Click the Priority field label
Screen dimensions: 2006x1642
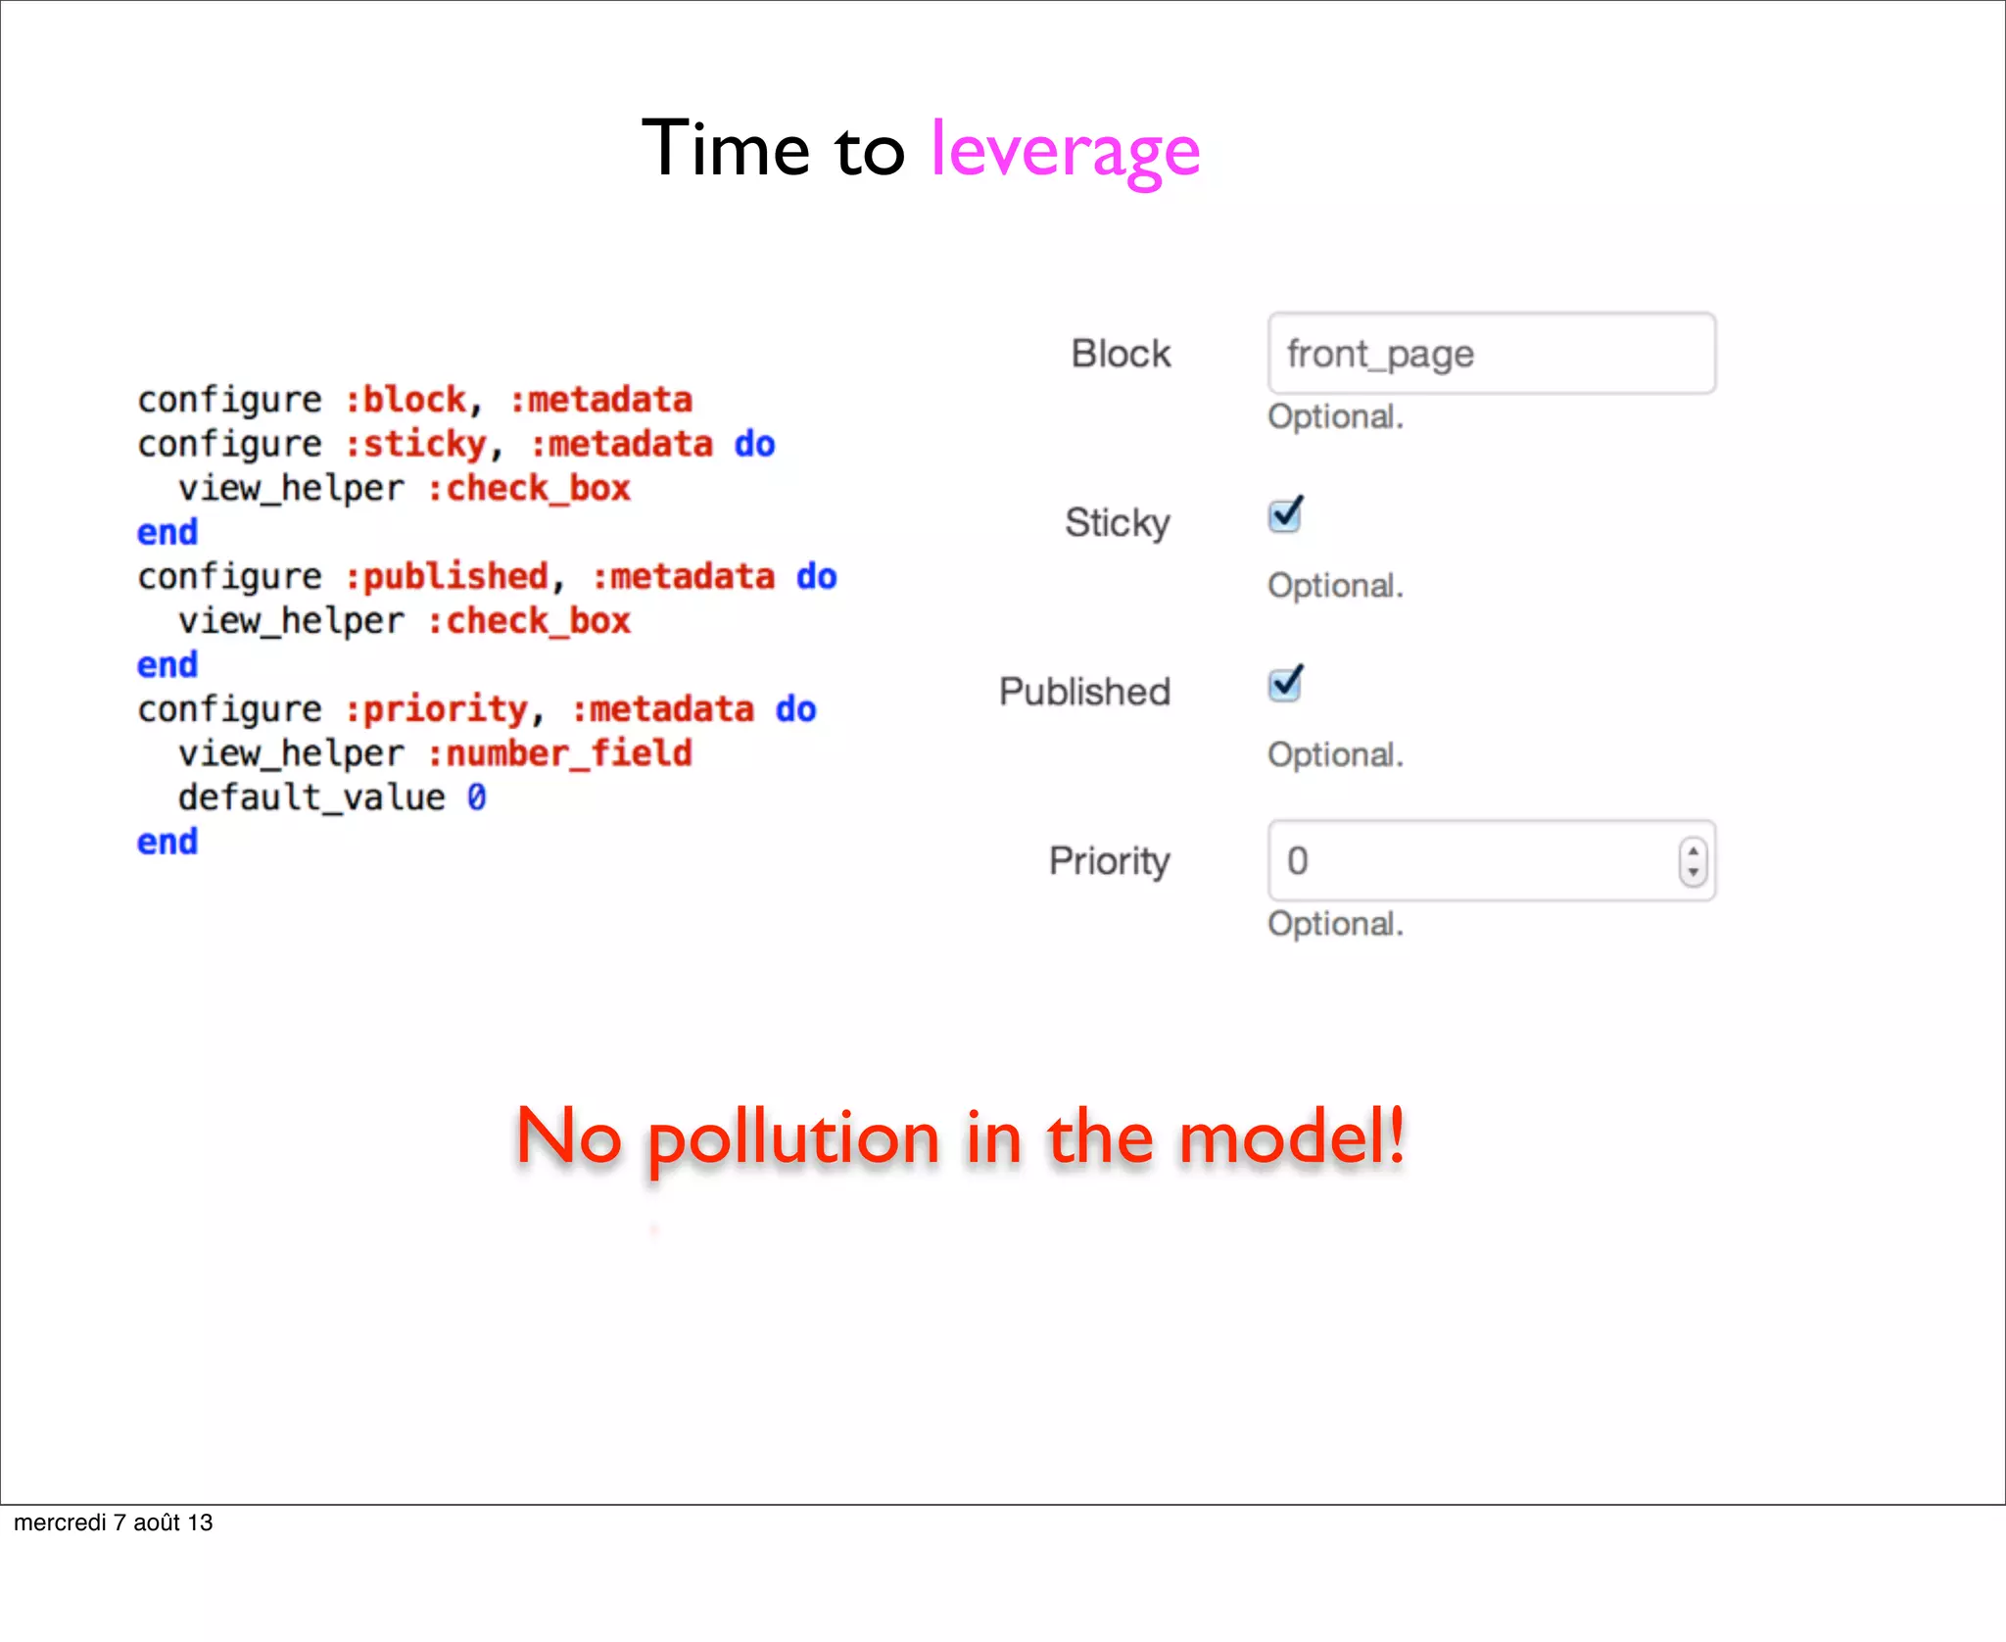1110,861
